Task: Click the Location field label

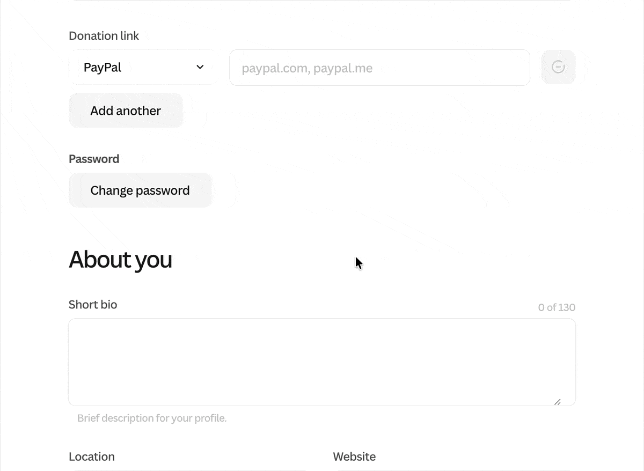Action: tap(92, 457)
